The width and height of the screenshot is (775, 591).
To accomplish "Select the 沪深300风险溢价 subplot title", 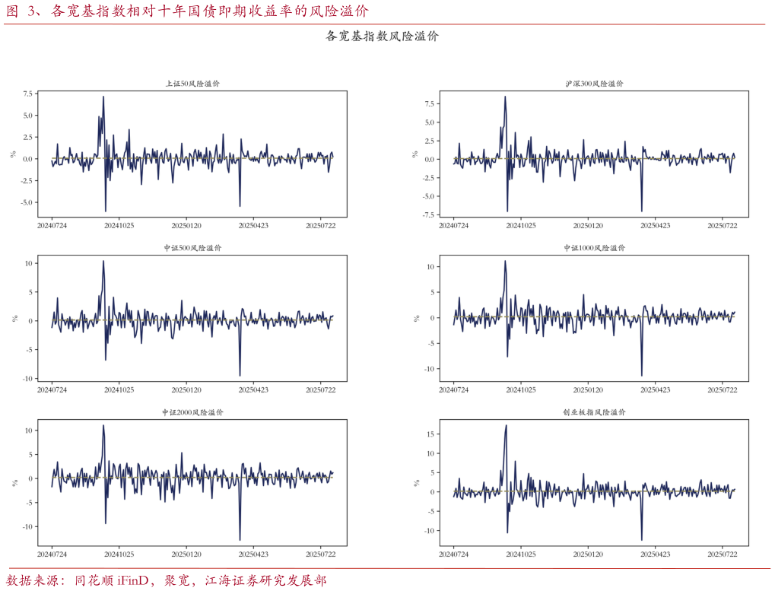I will point(594,84).
